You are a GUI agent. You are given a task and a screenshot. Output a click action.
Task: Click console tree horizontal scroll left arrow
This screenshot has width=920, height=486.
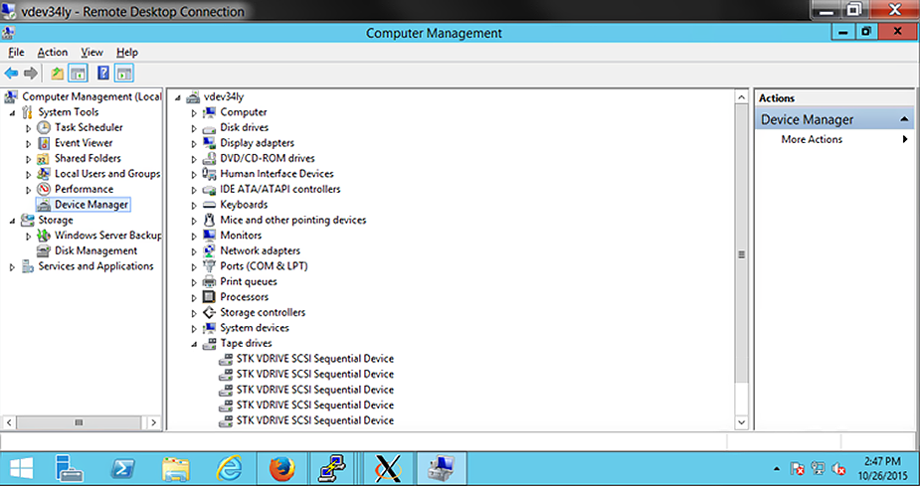(9, 422)
